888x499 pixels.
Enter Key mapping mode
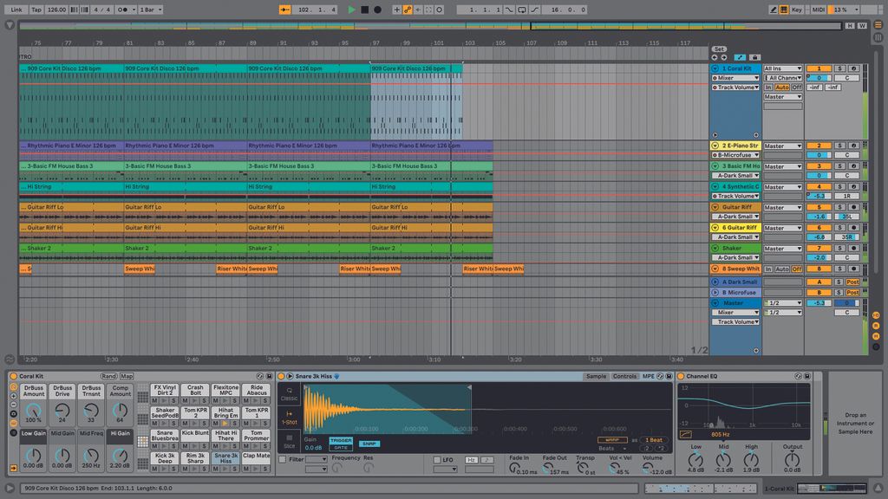[x=798, y=8]
